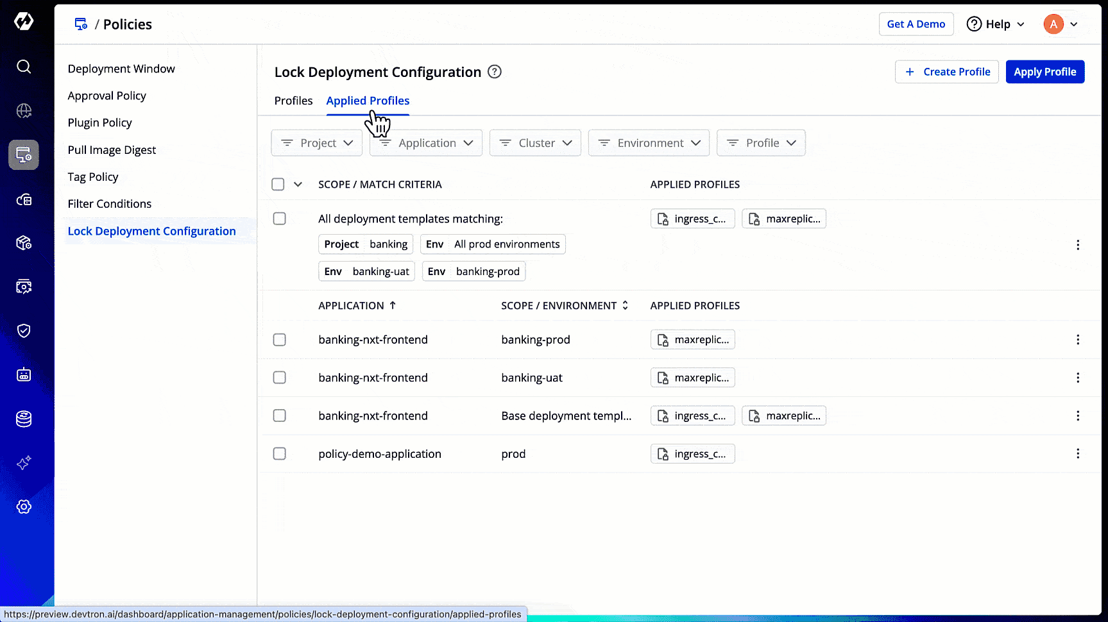Expand the Profile filter dropdown
The image size is (1108, 622).
pyautogui.click(x=760, y=143)
